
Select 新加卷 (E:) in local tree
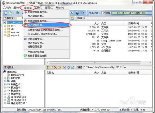click(x=17, y=91)
